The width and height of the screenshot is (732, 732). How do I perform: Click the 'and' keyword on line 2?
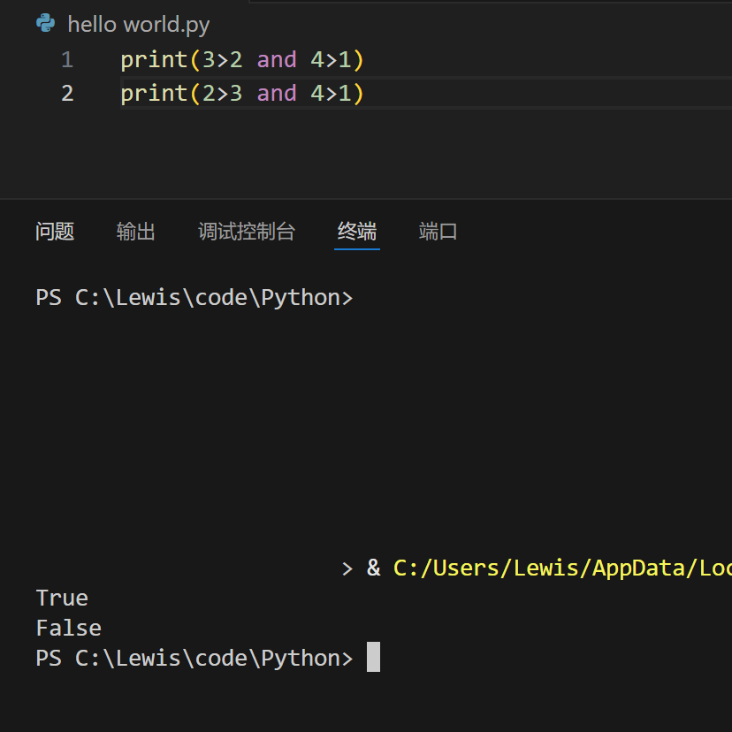277,93
